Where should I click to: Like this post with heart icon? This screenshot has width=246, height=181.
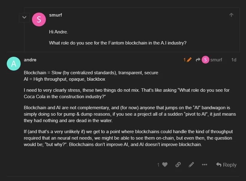(165, 165)
